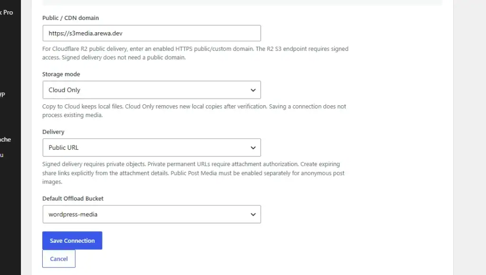Click the Save Connection button
This screenshot has width=486, height=275.
click(x=72, y=241)
